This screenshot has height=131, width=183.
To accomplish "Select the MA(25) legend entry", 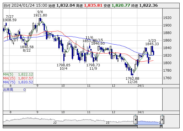I will (18, 78).
